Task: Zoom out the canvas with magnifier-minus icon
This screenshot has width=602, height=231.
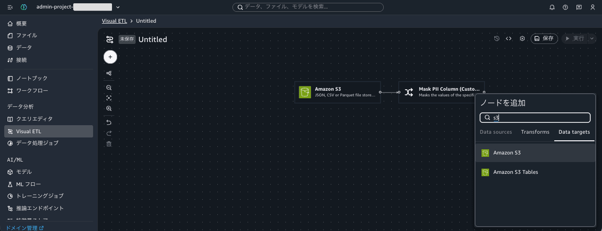Action: point(109,88)
